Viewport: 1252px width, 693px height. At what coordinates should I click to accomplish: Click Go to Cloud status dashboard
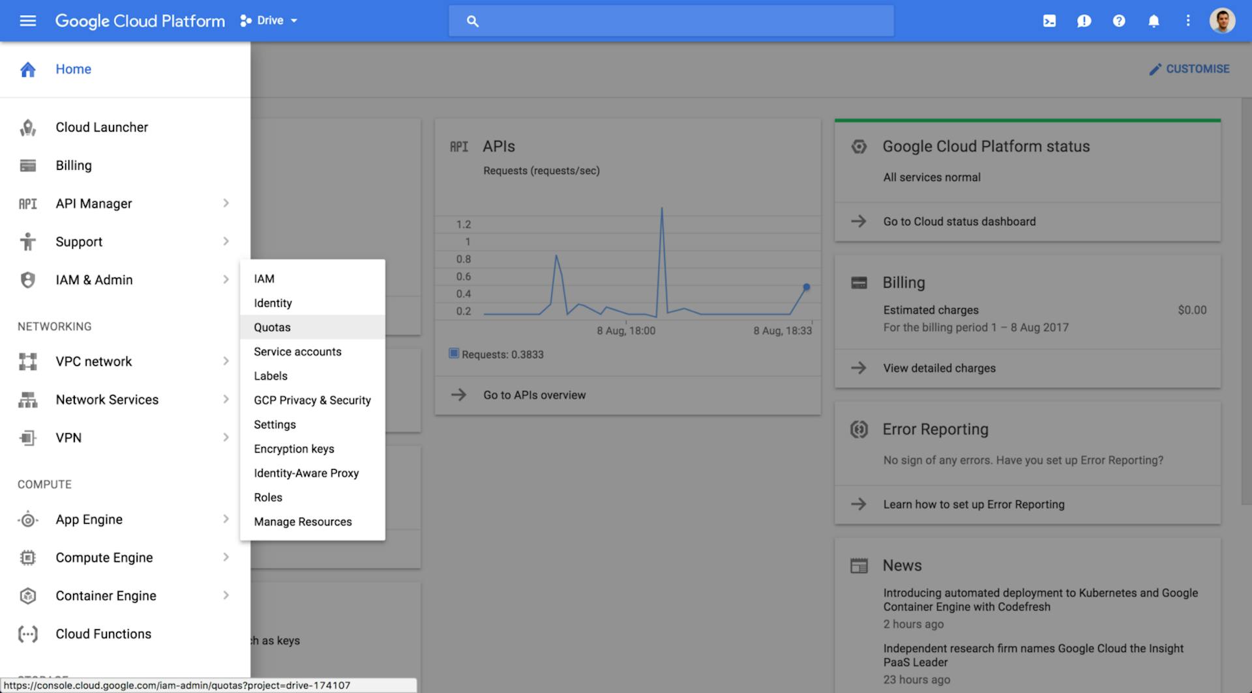pos(959,221)
